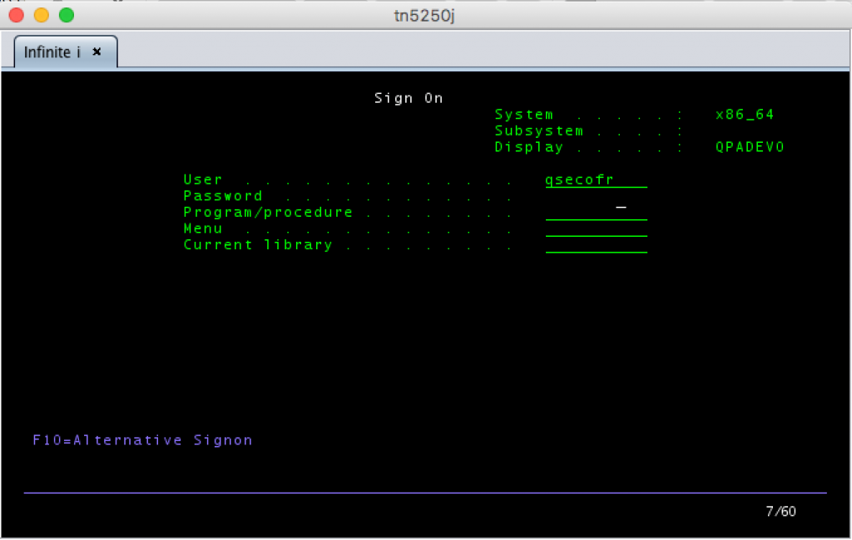The width and height of the screenshot is (852, 540).
Task: Click the Password label text
Action: point(223,196)
